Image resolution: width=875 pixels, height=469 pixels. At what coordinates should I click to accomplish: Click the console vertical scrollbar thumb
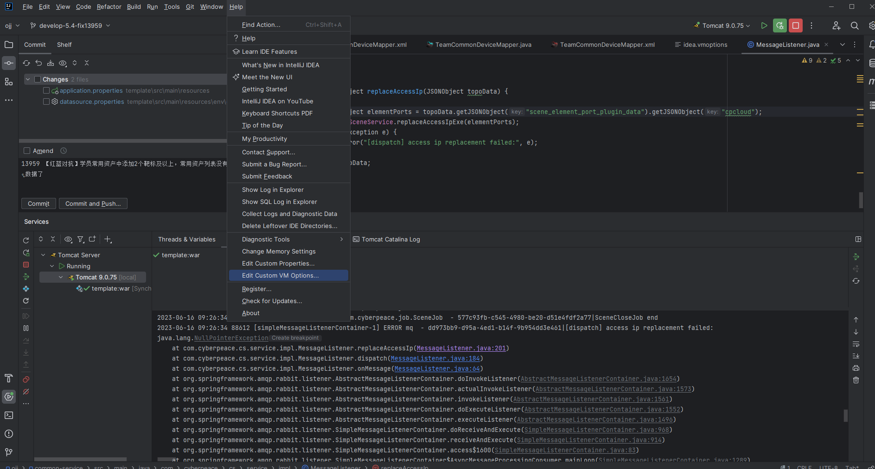click(x=845, y=415)
